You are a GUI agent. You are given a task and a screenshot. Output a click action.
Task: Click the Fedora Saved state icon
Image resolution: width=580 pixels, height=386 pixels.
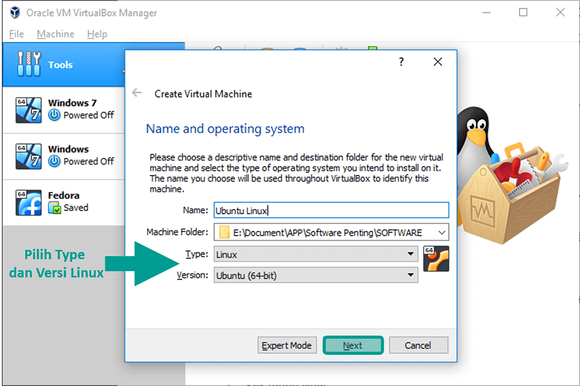click(54, 208)
